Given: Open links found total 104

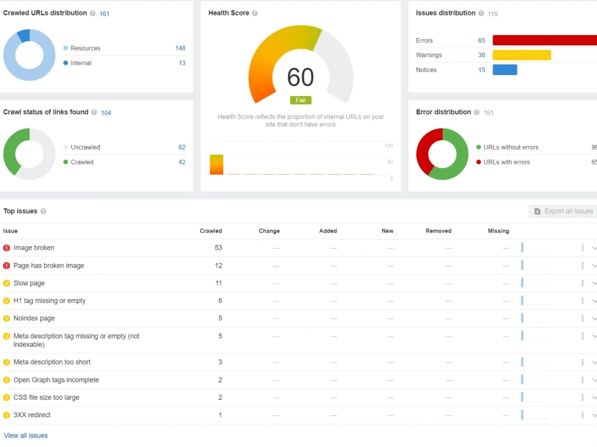Looking at the screenshot, I should [106, 113].
